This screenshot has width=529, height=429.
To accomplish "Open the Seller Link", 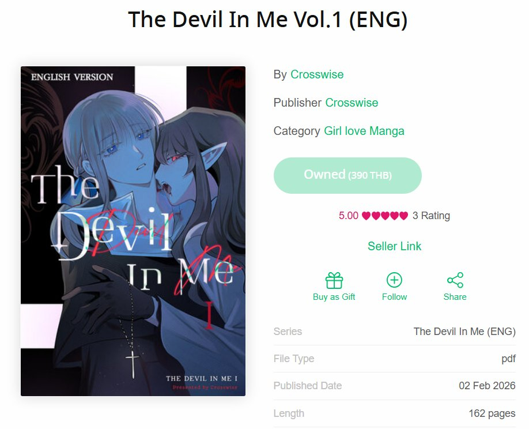I will point(394,246).
